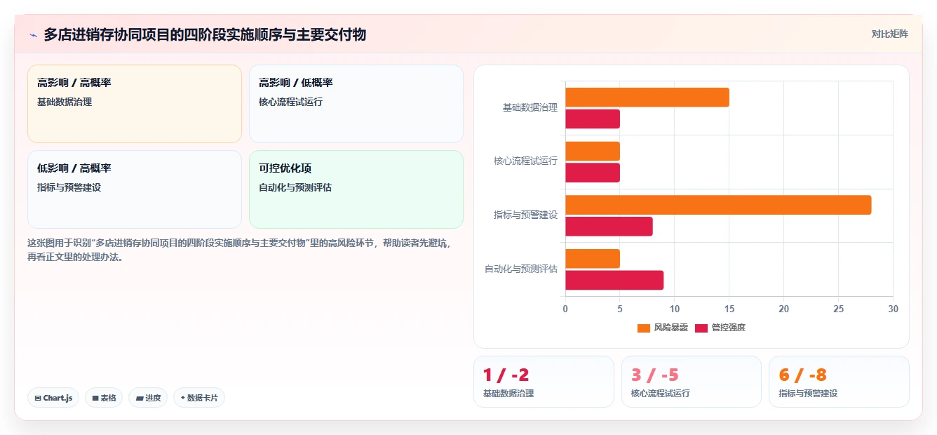
Task: Open the 1 / -2 基础数据治理 data card
Action: click(x=544, y=382)
